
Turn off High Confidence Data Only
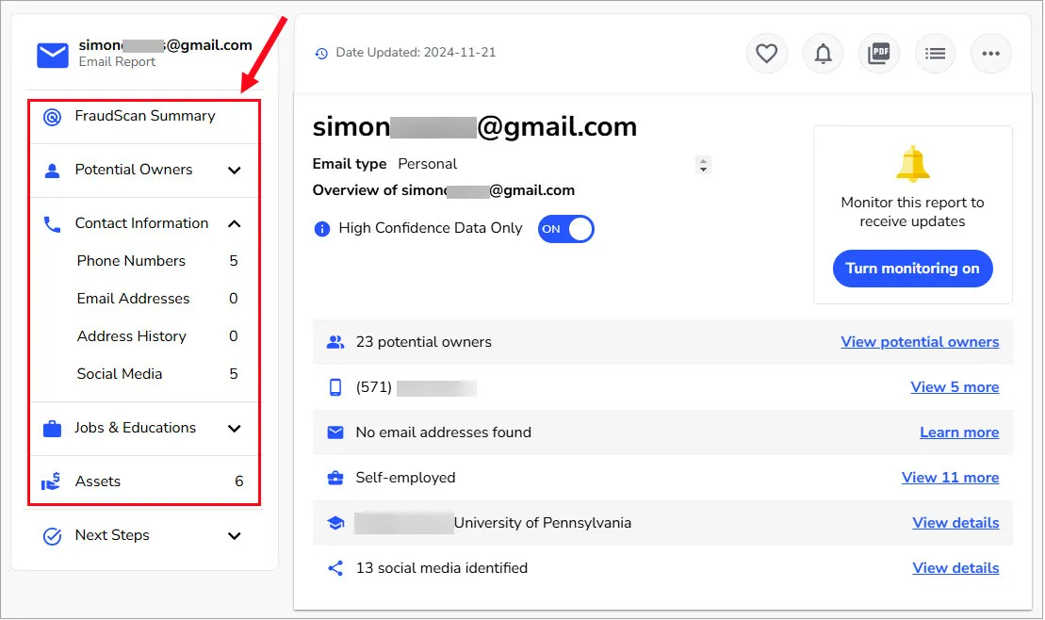tap(565, 229)
